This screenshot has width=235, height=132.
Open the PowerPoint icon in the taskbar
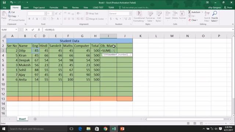122,129
